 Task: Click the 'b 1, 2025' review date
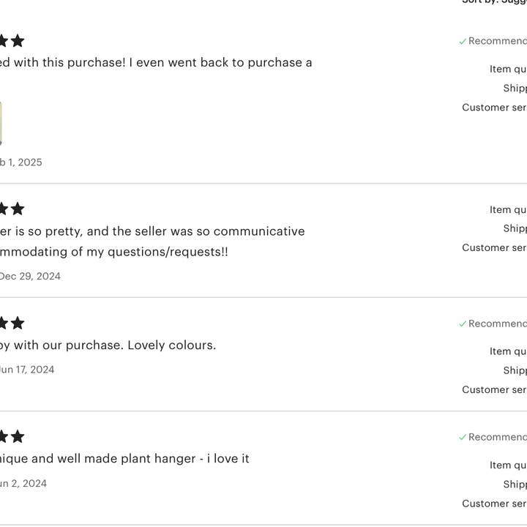click(21, 162)
